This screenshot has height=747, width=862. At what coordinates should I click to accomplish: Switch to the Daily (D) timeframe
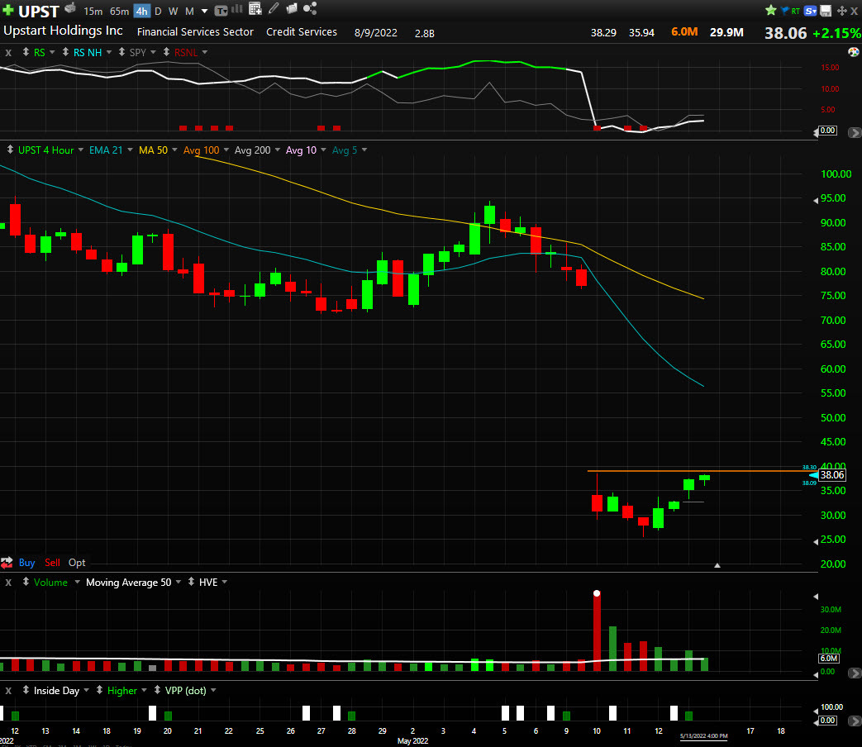(x=158, y=11)
